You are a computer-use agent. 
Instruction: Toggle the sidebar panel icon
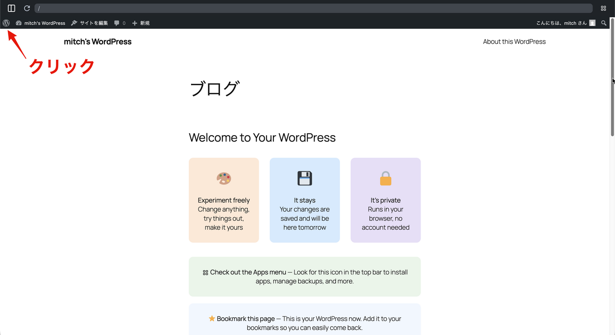coord(12,8)
